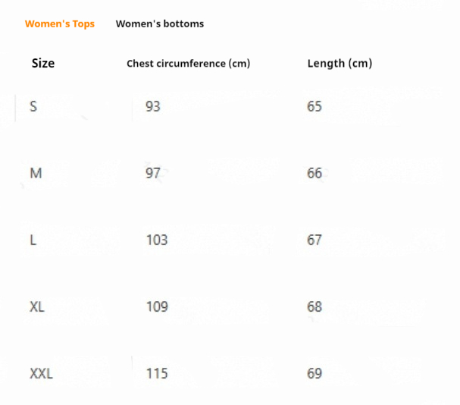This screenshot has height=405, width=460.
Task: Click the chest value 93
Action: pos(153,106)
